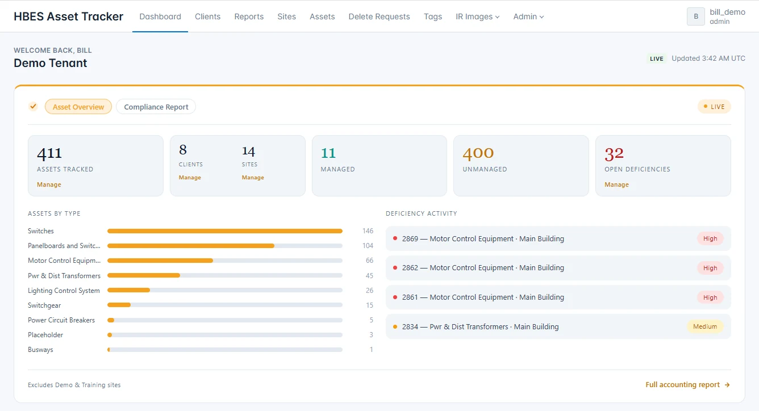Navigate to Reports
The height and width of the screenshot is (411, 759).
(x=249, y=16)
